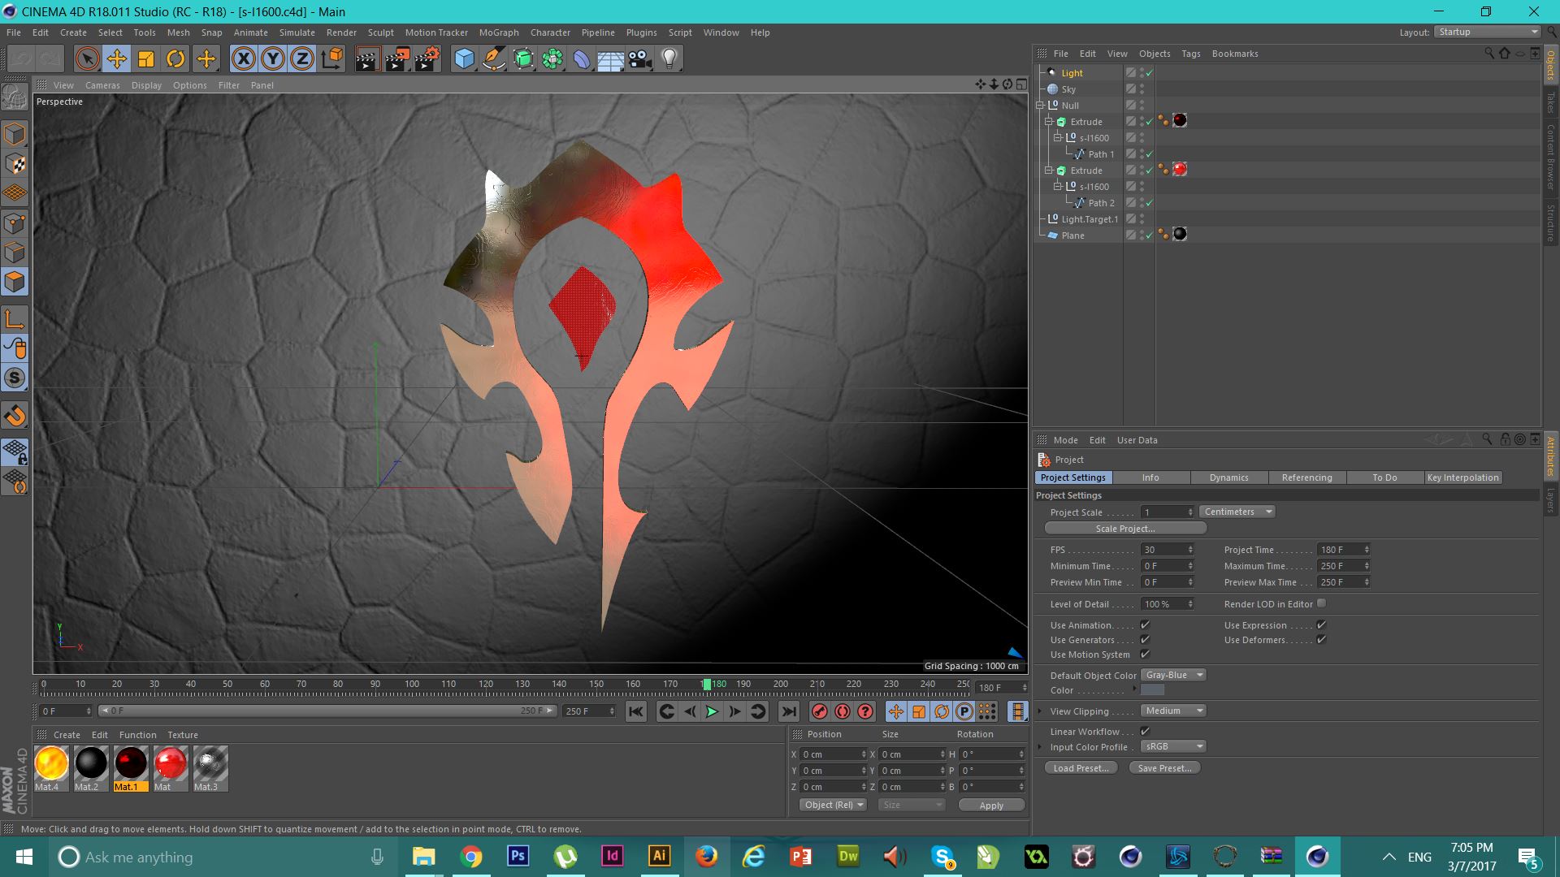Open the Centimeters unit dropdown
Screen dimensions: 1560x877
click(x=1237, y=512)
